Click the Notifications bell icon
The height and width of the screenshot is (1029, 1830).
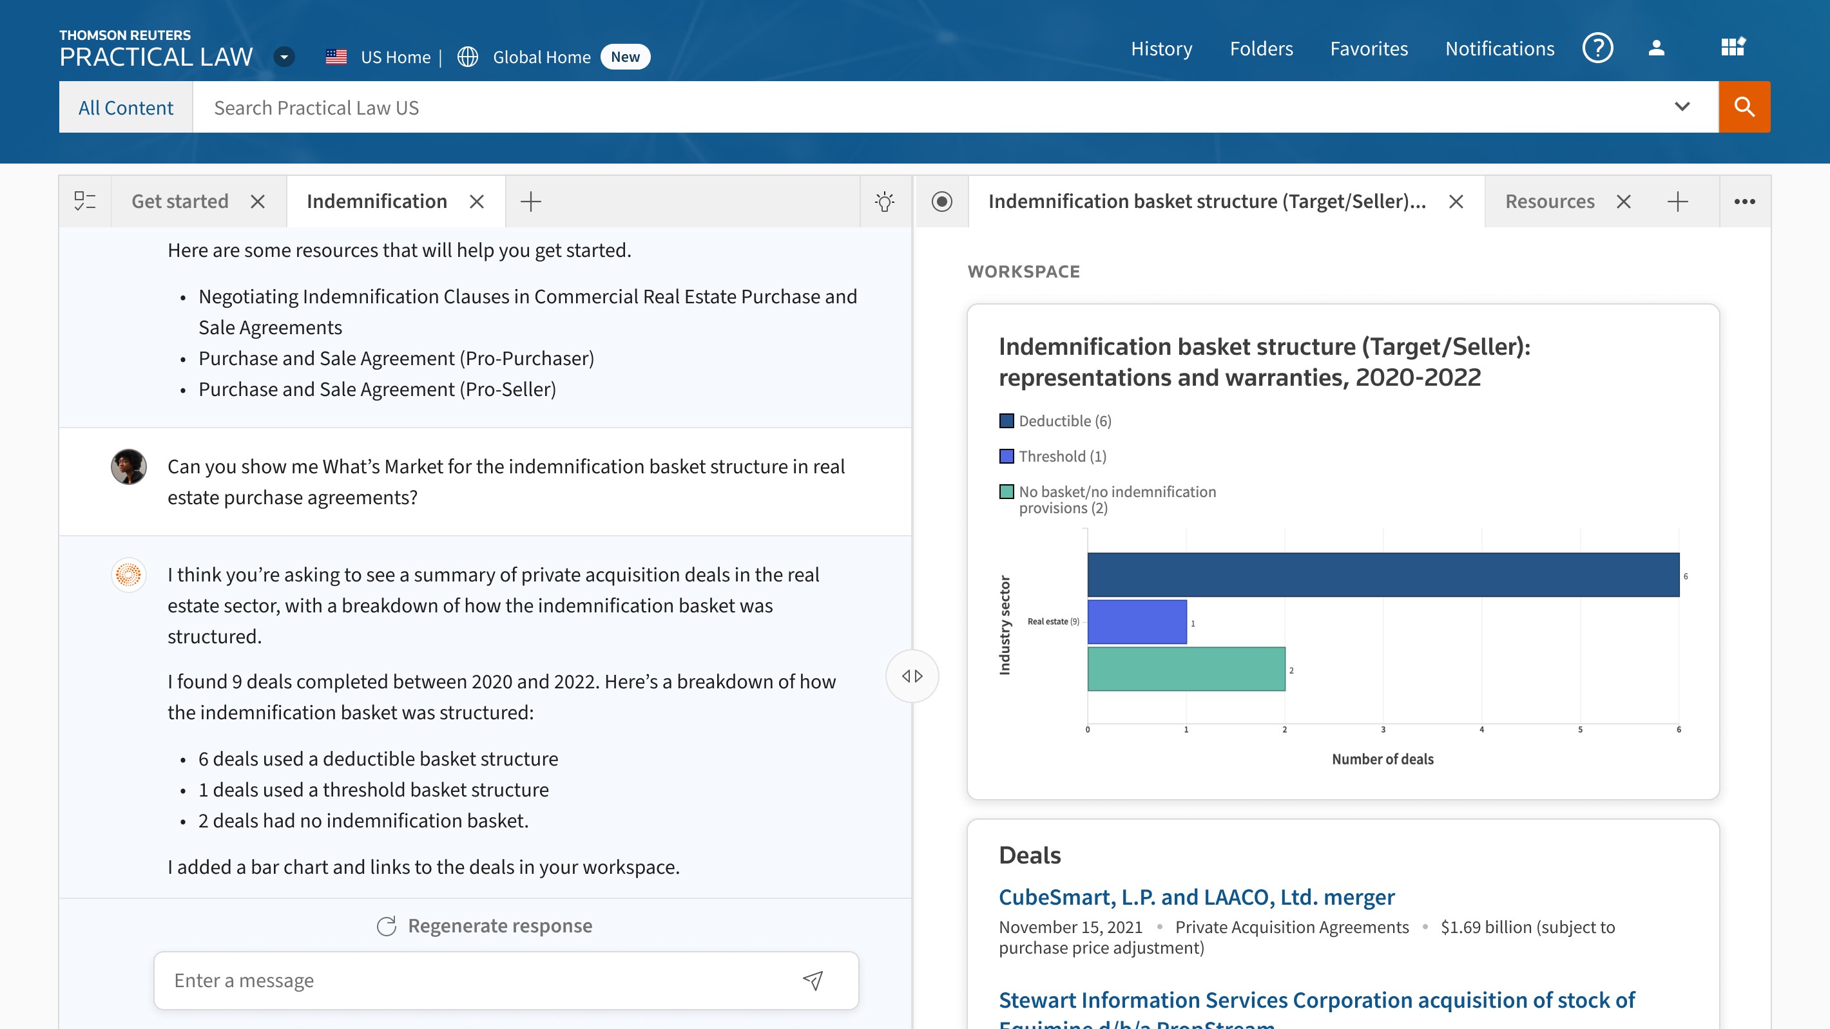(1499, 48)
